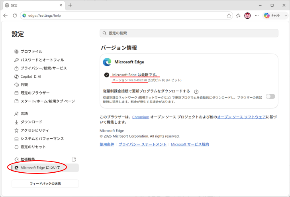This screenshot has height=197, width=290.
Task: Click the ダウンロード arrow icon
Action: coord(16,122)
